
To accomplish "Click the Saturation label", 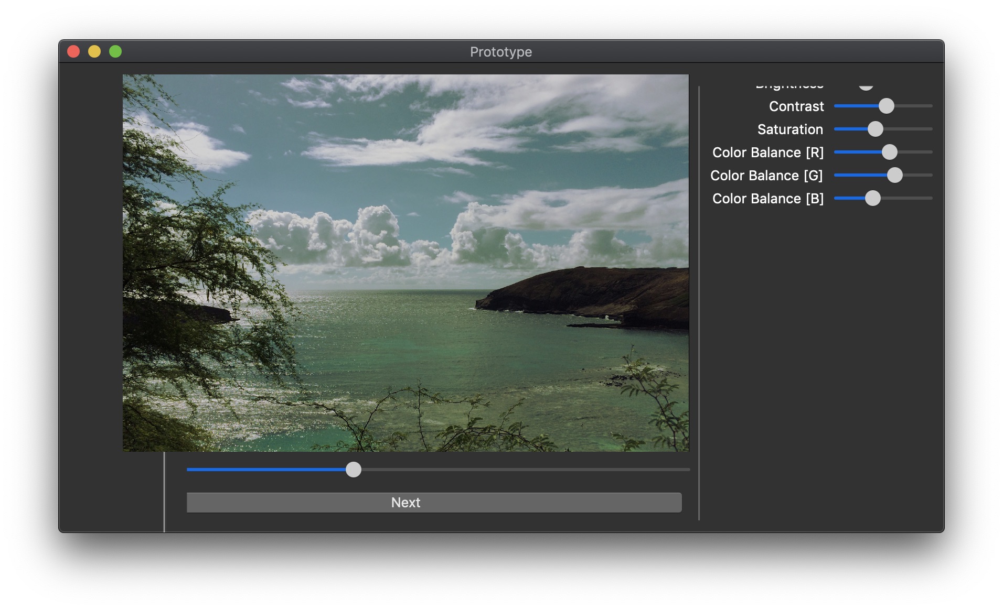I will [x=789, y=129].
